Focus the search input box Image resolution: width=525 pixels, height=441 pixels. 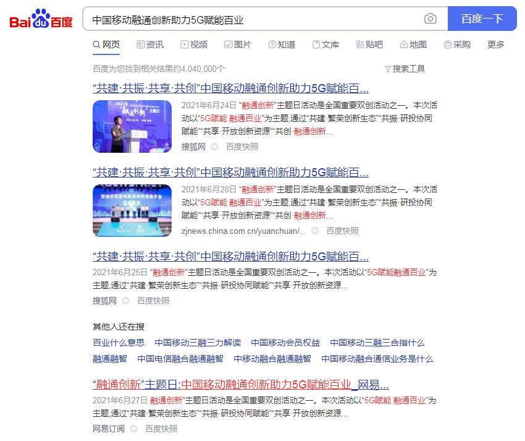254,19
